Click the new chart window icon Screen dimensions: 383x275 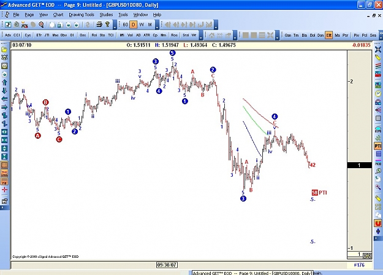pos(8,25)
